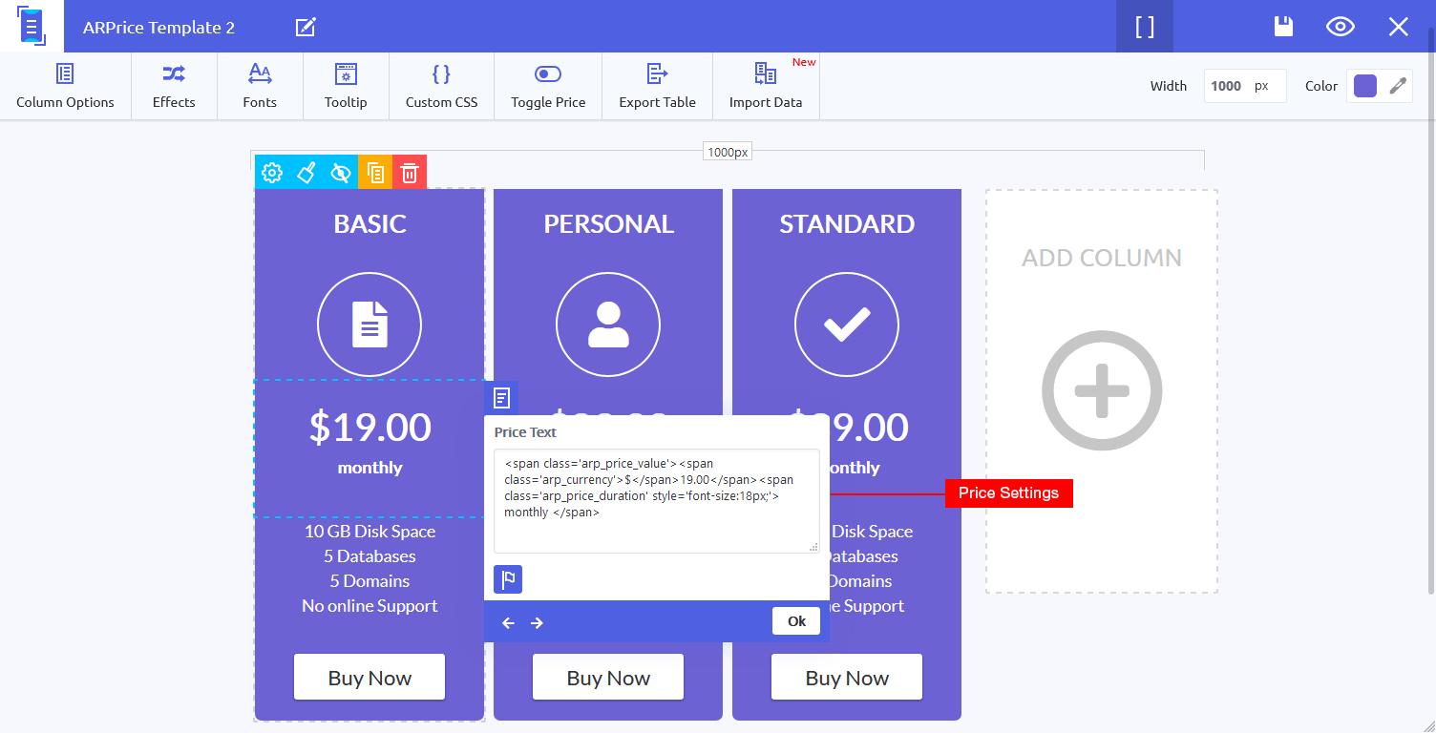Viewport: 1436px width, 733px height.
Task: Click the monthly label under $19.00
Action: pyautogui.click(x=370, y=468)
